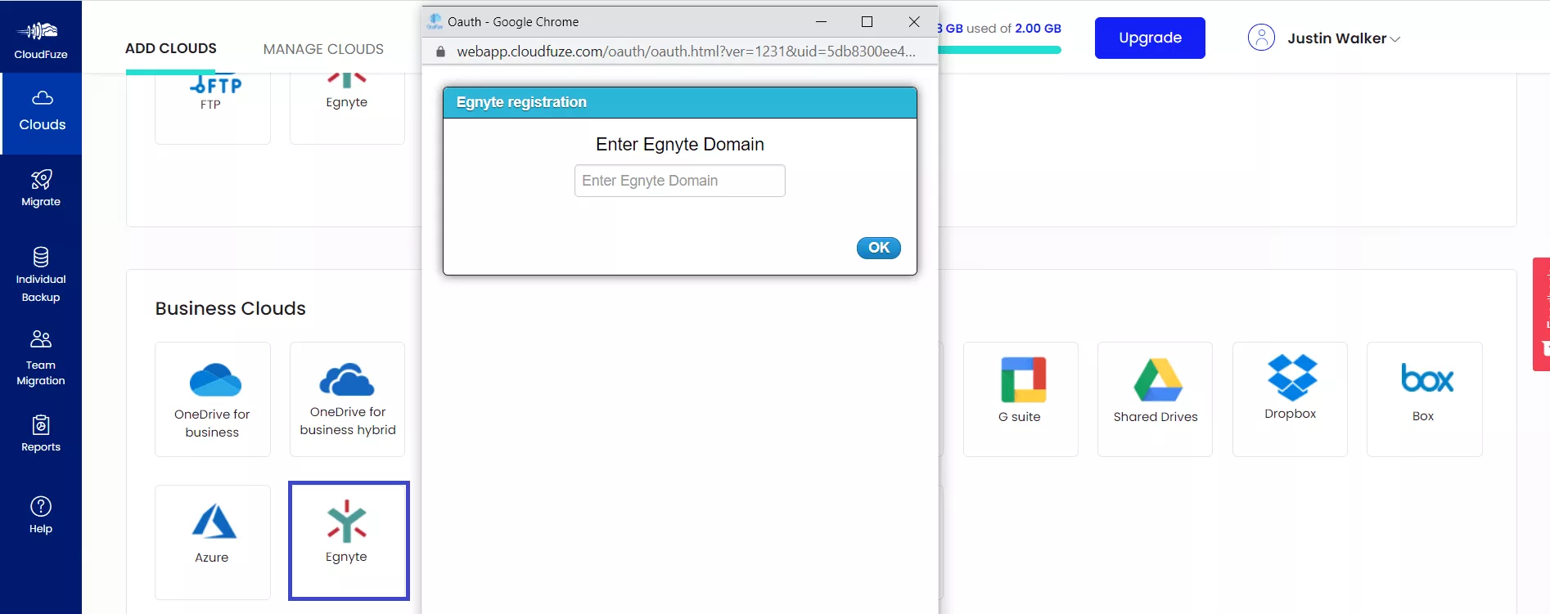This screenshot has width=1550, height=614.
Task: Click the 2.00 GB storage text
Action: (1038, 28)
